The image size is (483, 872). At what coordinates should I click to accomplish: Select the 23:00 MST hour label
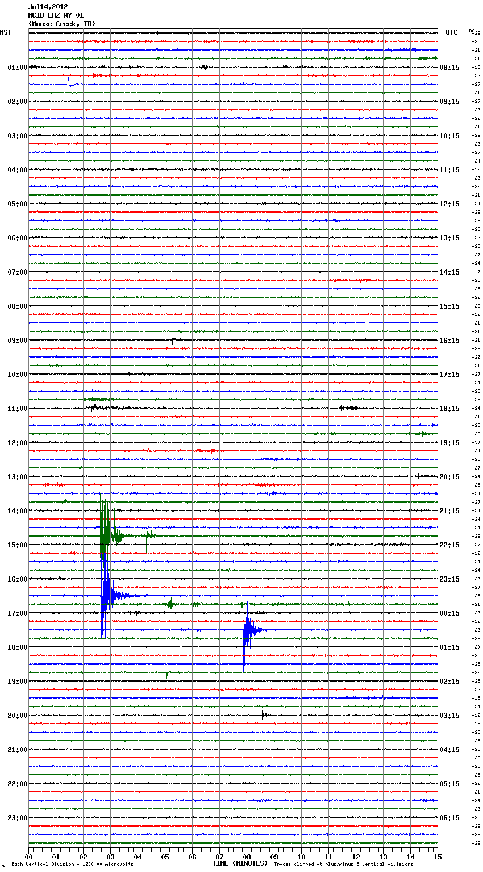18,818
